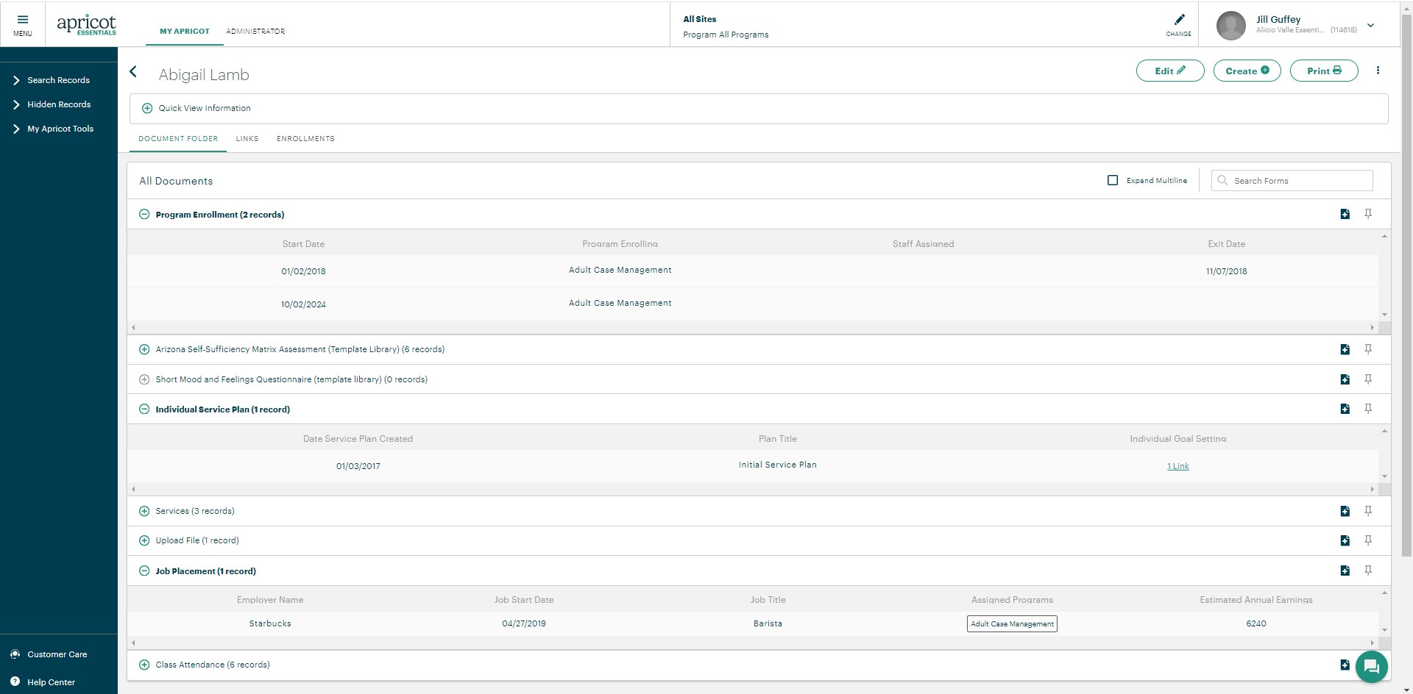
Task: Click the Customer Care headset icon
Action: click(15, 654)
